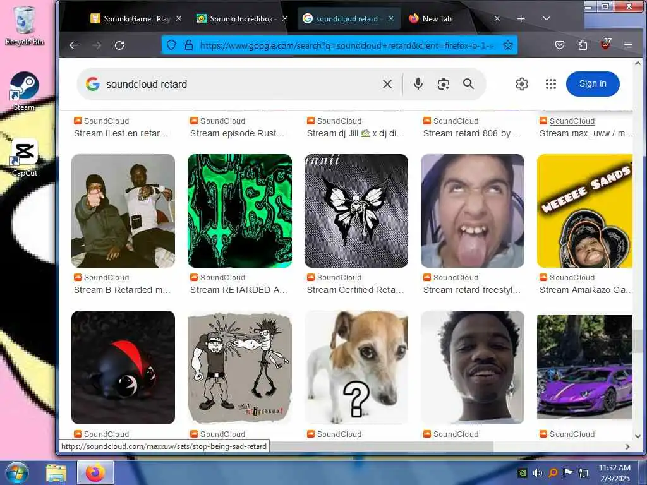Viewport: 647px width, 485px height.
Task: Open the network tray icon
Action: point(583,472)
